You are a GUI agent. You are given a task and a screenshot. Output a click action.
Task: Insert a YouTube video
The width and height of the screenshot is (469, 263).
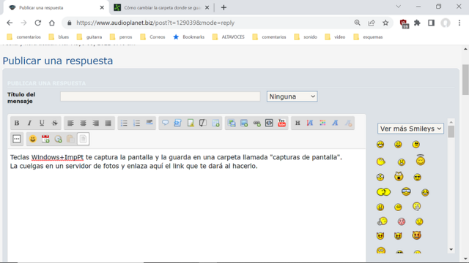coord(281,123)
